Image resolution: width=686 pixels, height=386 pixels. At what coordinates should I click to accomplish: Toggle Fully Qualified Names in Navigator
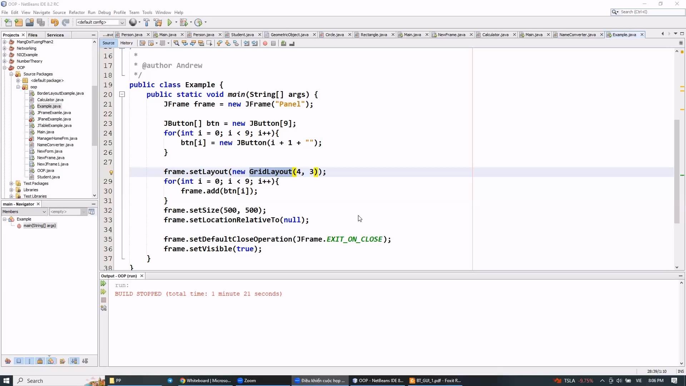tap(63, 361)
